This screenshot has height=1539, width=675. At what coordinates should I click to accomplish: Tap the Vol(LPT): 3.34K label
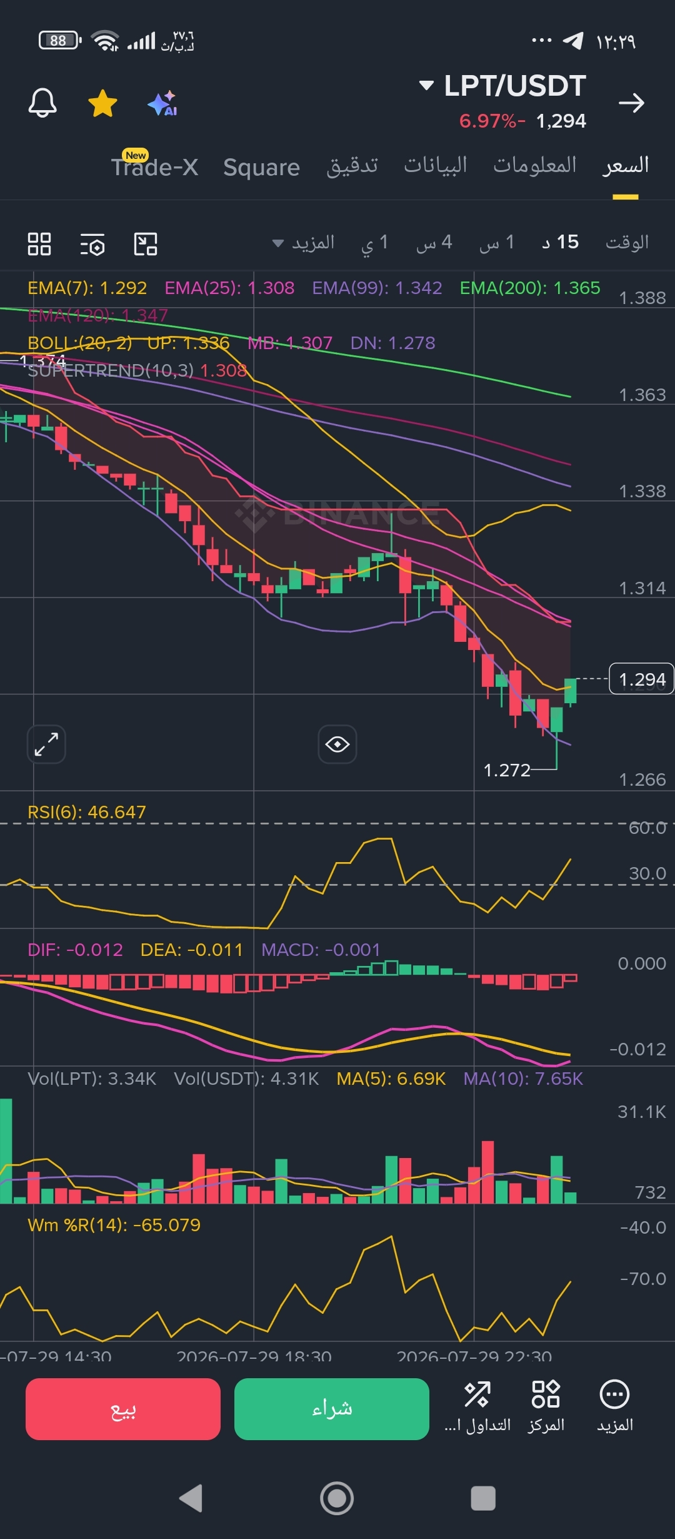coord(92,1079)
